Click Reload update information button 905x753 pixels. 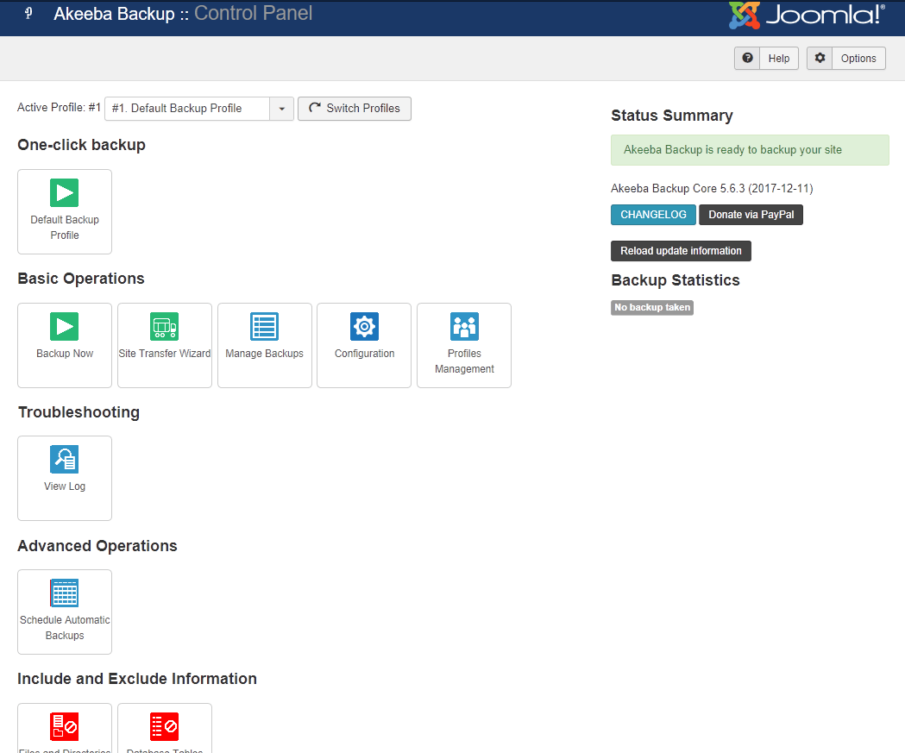681,251
